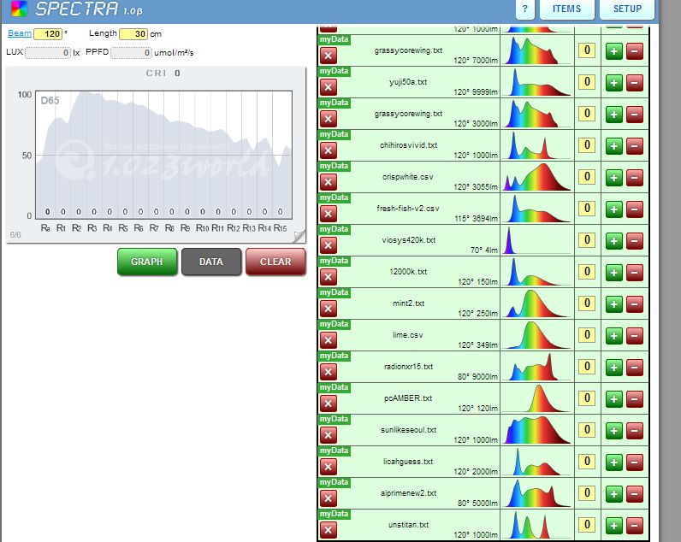681x542 pixels.
Task: Click the quantity box for yuji50a.txt
Action: pos(587,81)
